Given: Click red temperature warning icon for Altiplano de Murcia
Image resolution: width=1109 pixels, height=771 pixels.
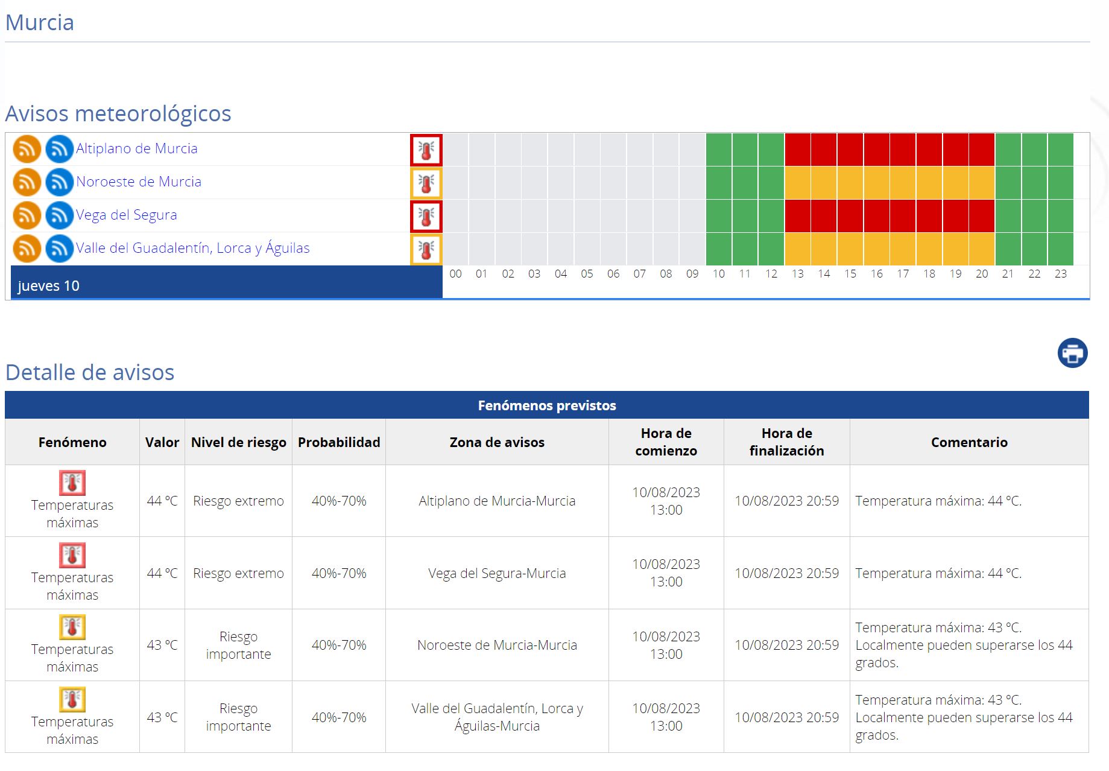Looking at the screenshot, I should [x=426, y=150].
